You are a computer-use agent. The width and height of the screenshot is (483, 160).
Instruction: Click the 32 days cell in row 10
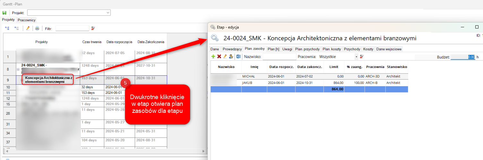[92, 87]
